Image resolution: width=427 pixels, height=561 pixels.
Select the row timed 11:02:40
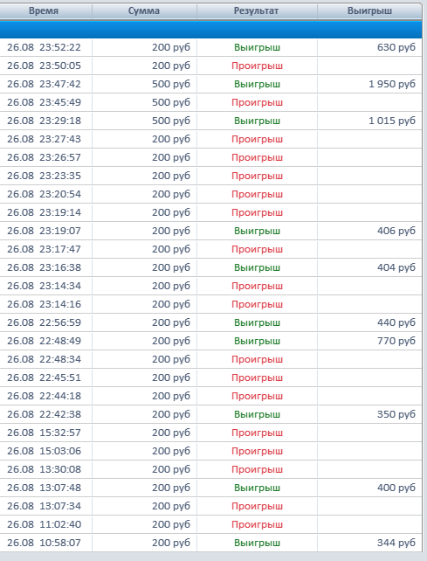click(x=211, y=524)
